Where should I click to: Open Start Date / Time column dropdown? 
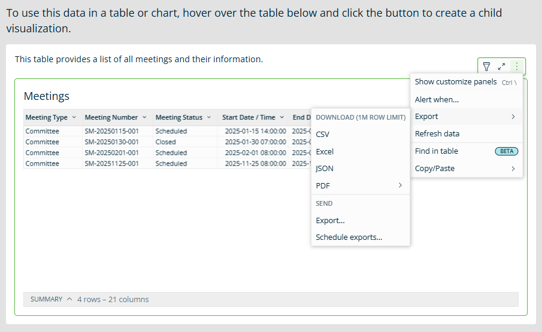click(x=281, y=117)
